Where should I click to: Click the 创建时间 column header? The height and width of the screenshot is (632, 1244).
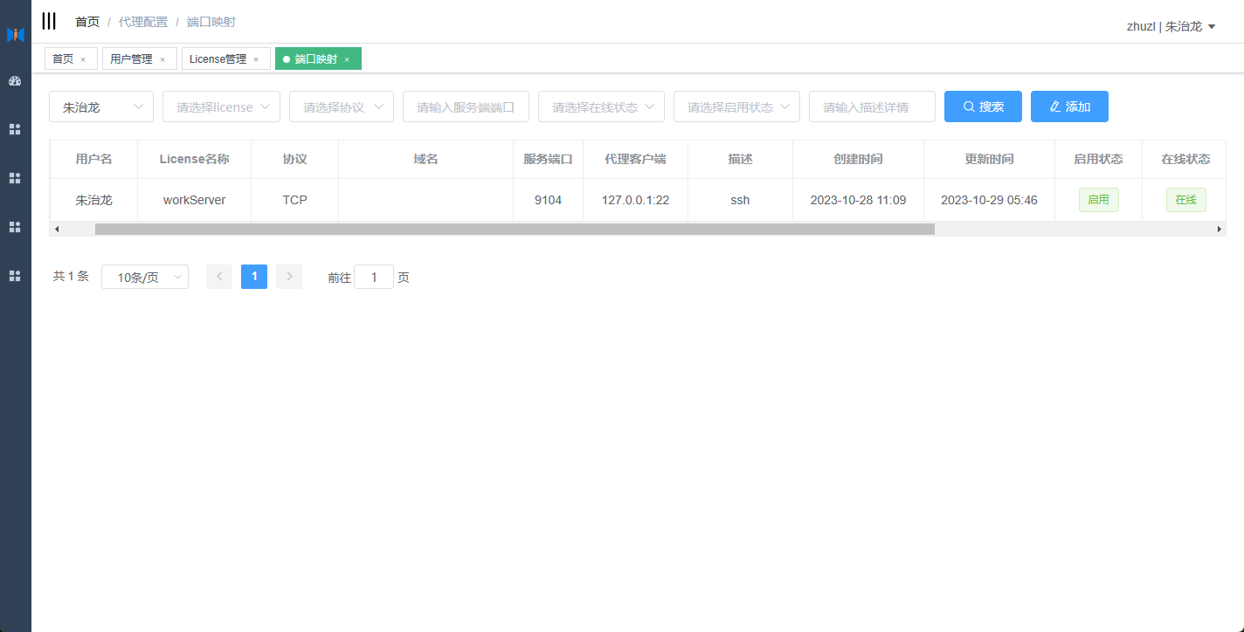pyautogui.click(x=858, y=159)
